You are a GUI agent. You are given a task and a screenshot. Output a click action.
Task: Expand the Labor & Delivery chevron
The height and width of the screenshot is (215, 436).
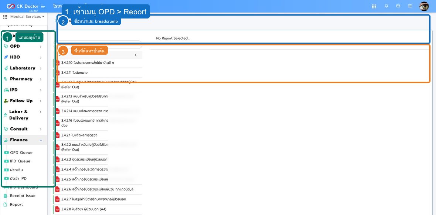(x=41, y=112)
